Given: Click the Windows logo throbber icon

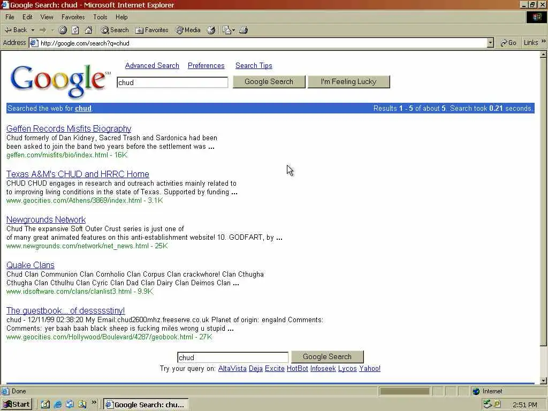Looking at the screenshot, I should pos(536,17).
